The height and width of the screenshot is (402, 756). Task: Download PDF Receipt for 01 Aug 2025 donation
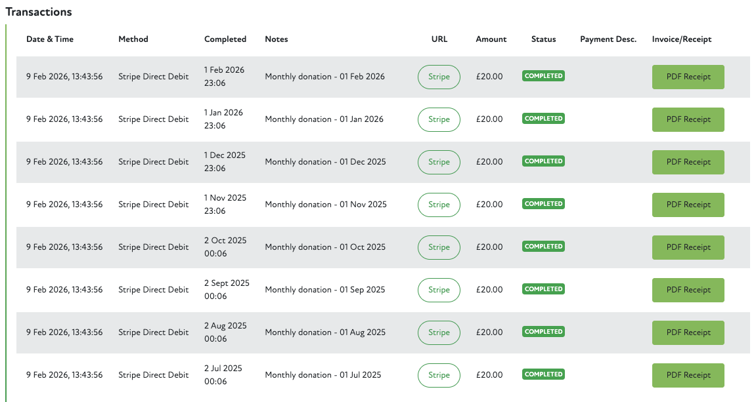688,332
